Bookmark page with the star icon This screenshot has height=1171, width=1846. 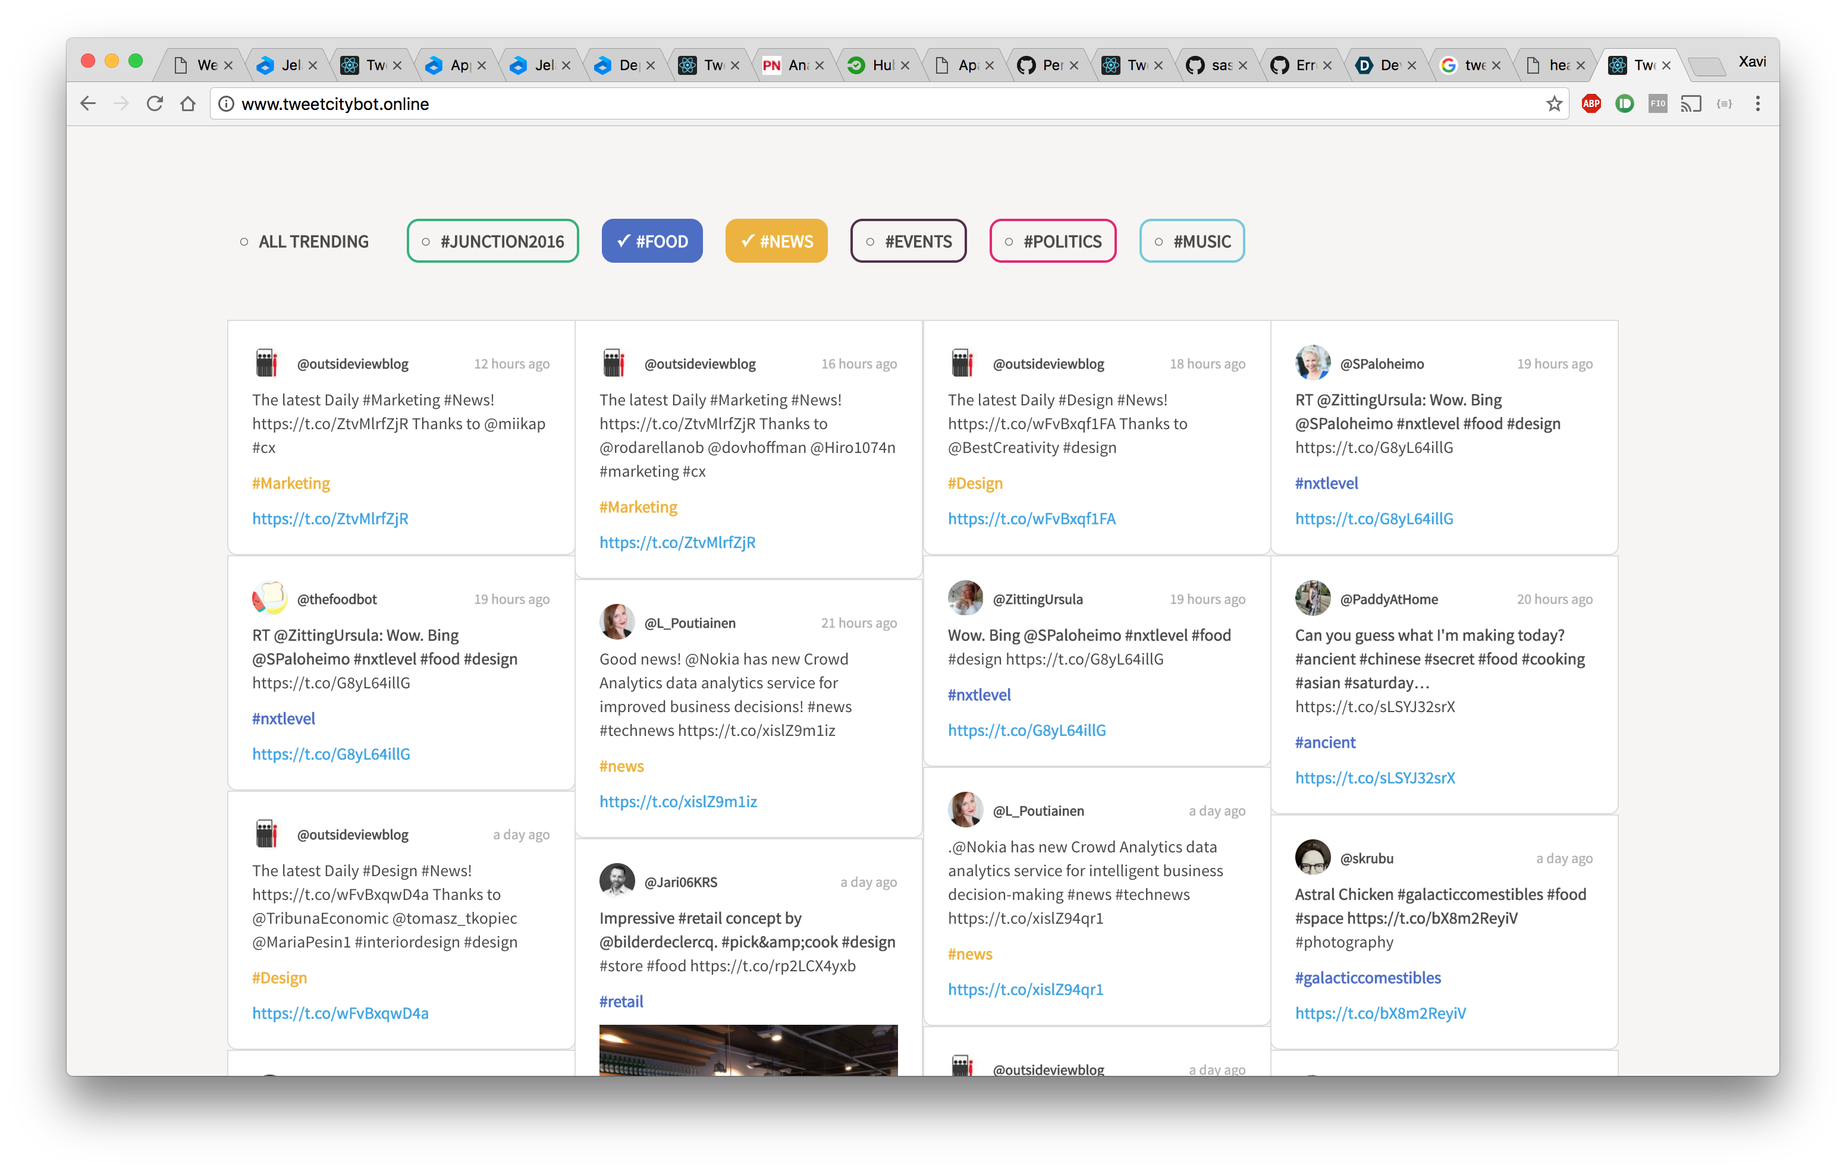click(1554, 103)
